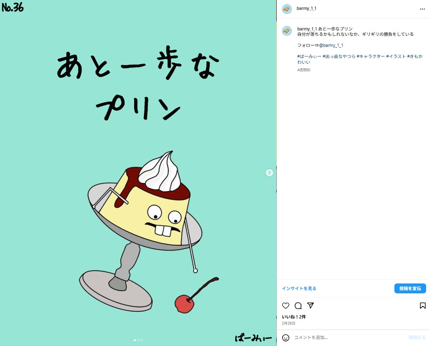Open the comment bubble icon
Screen dimensions: 429x346
[298, 306]
